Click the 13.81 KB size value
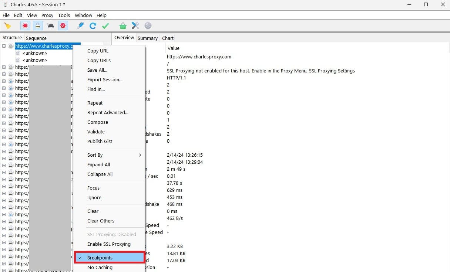The width and height of the screenshot is (450, 272). [176, 253]
